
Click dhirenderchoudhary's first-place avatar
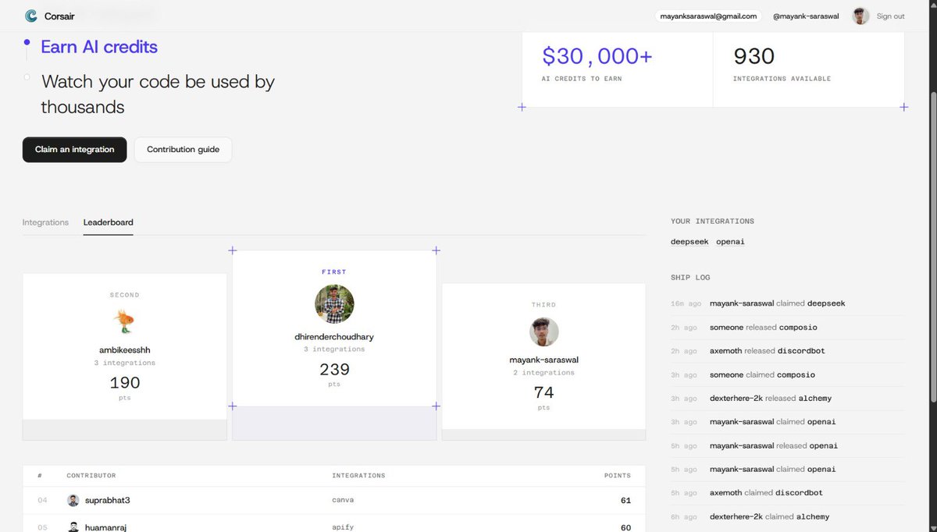334,304
